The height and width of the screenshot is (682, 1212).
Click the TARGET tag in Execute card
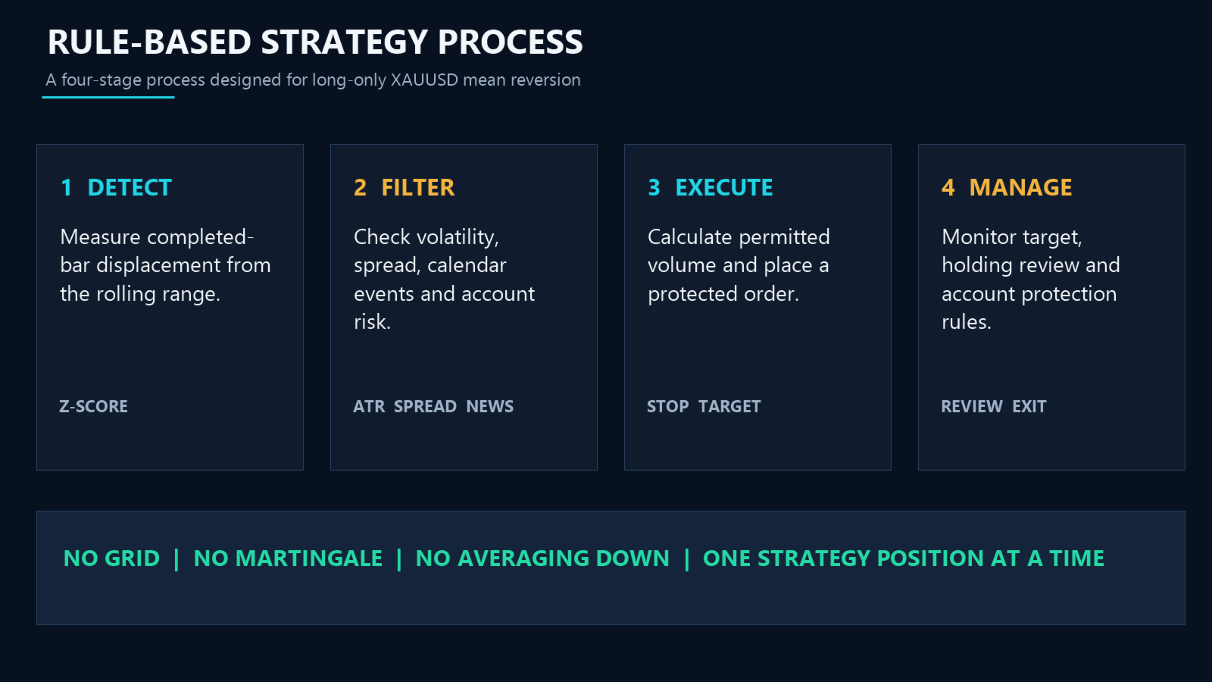[729, 406]
